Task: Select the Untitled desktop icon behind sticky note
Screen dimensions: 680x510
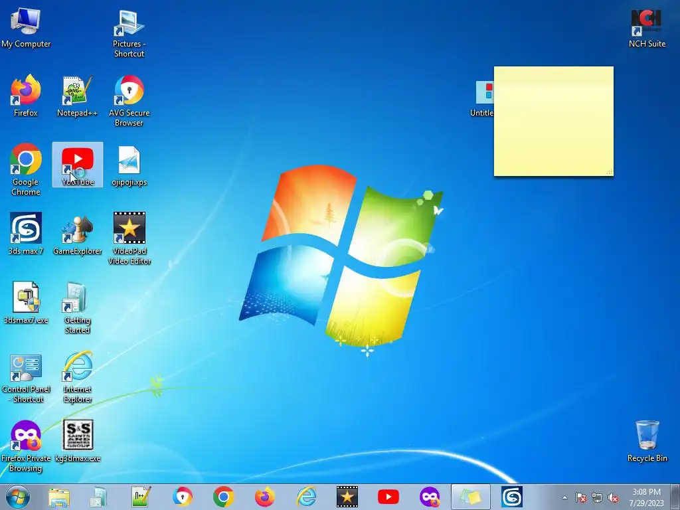Action: tap(482, 98)
